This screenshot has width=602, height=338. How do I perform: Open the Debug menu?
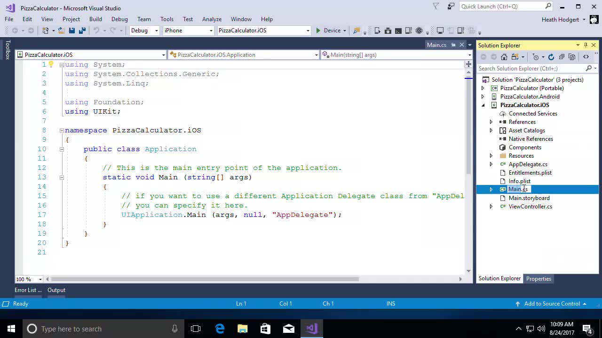point(119,19)
